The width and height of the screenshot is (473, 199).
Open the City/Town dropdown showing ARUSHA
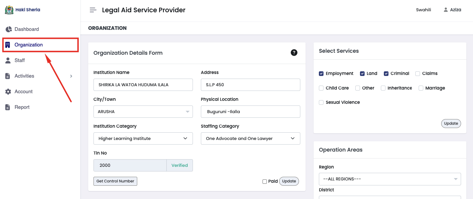[x=143, y=112]
